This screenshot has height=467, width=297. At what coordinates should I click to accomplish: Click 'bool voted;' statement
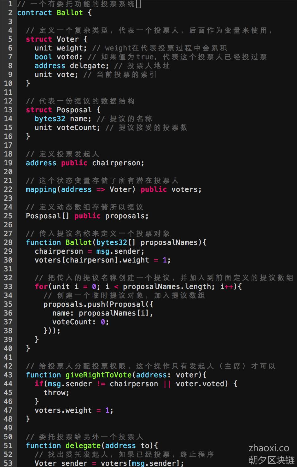point(59,57)
